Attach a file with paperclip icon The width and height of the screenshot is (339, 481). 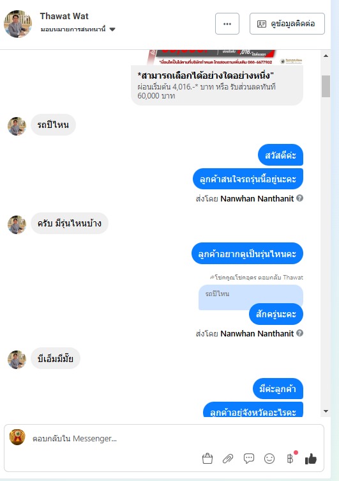point(228,459)
